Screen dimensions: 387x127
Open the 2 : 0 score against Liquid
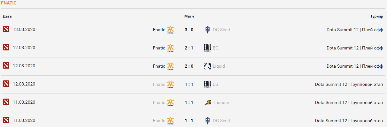(189, 66)
